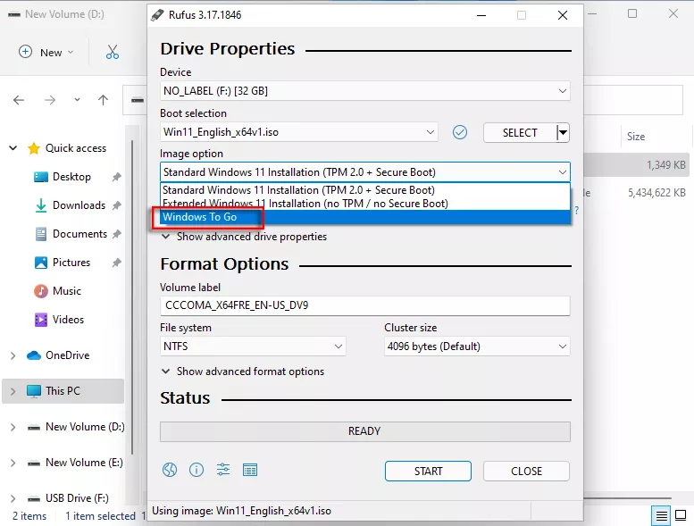Open the Rufus about info icon

[196, 471]
